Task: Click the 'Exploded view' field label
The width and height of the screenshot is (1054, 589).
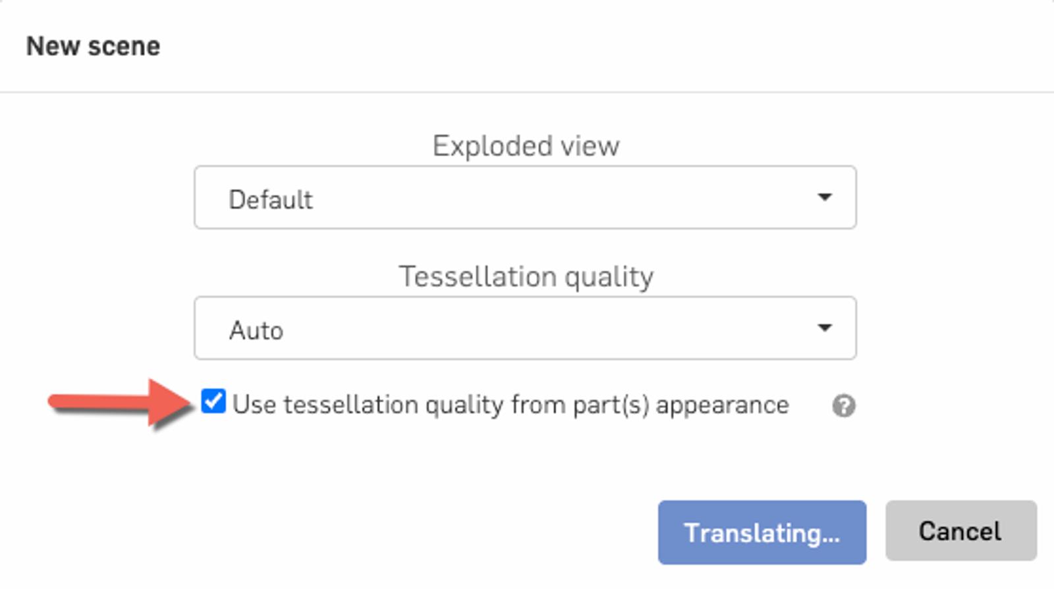Action: pyautogui.click(x=526, y=145)
